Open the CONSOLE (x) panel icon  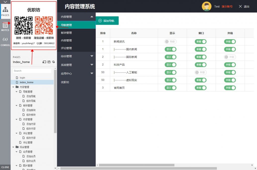pyautogui.click(x=5, y=40)
